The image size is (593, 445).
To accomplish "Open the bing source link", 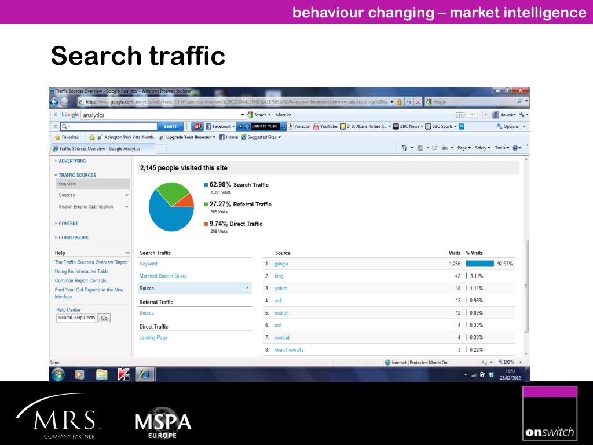I will [279, 276].
